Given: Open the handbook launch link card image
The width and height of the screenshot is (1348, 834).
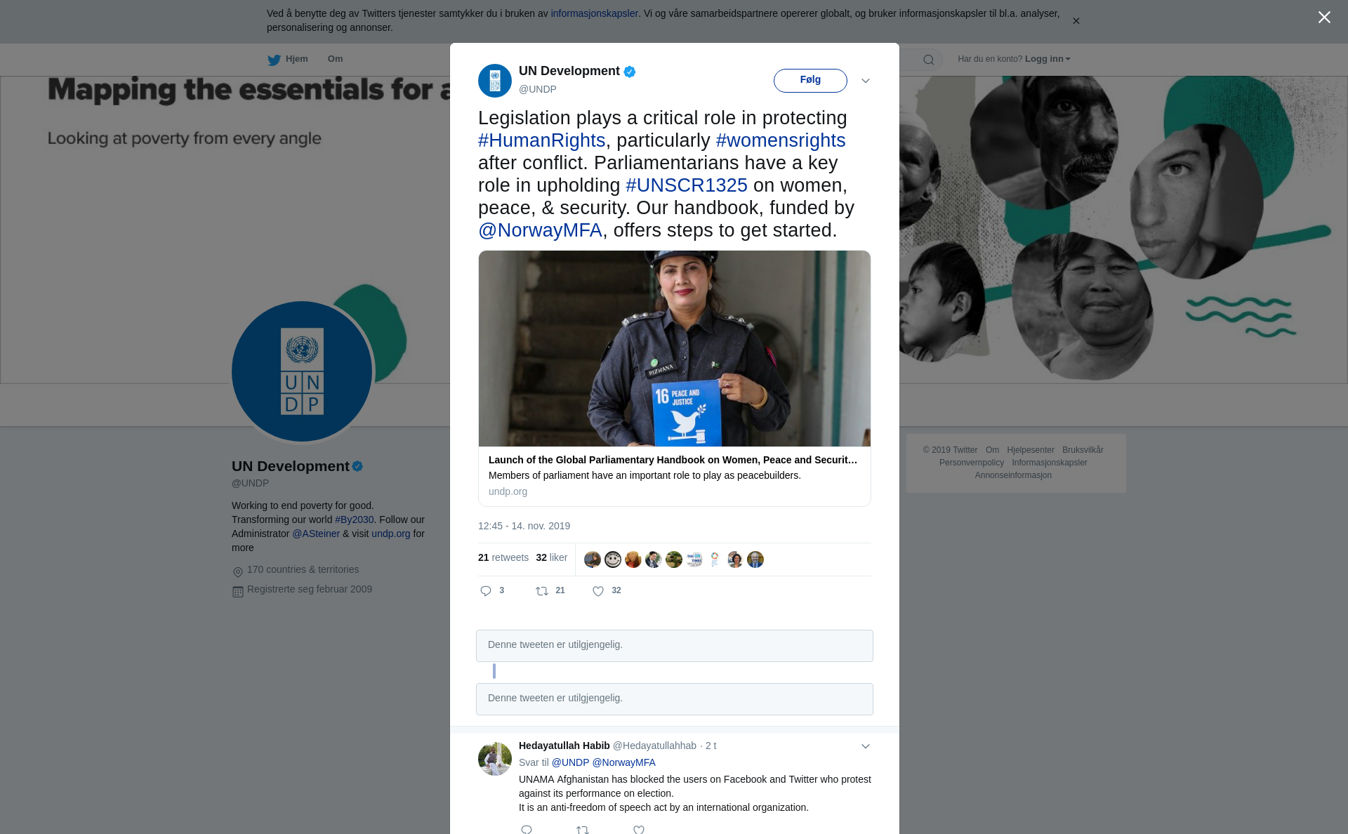Looking at the screenshot, I should pyautogui.click(x=675, y=348).
